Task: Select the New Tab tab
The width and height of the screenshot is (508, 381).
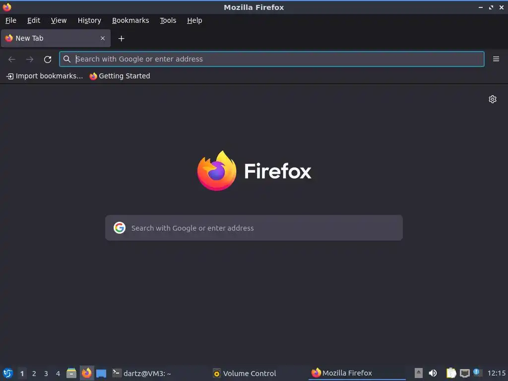Action: tap(56, 38)
